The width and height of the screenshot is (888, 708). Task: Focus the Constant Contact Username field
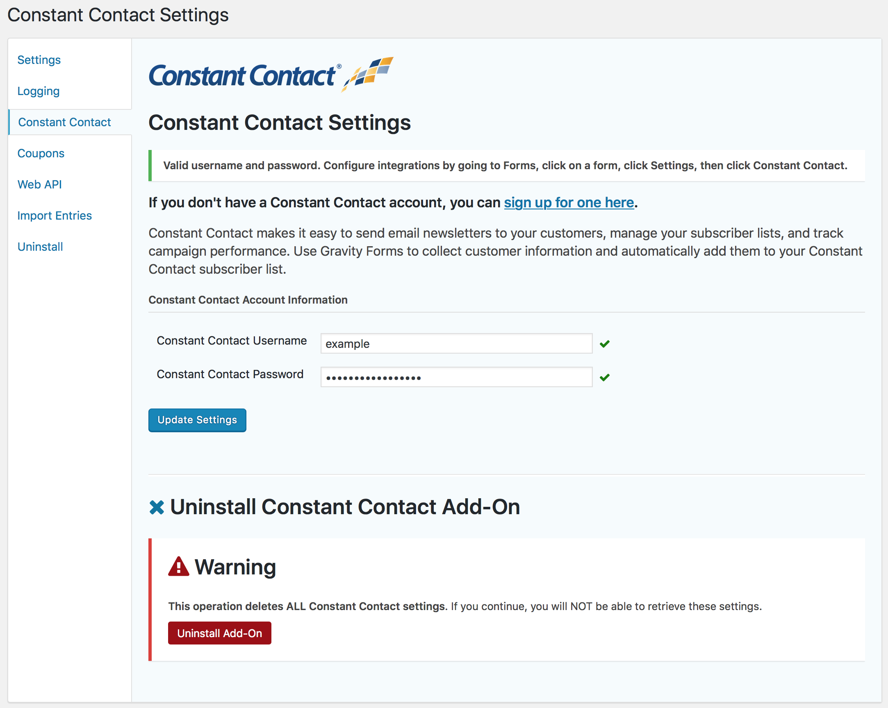coord(456,344)
